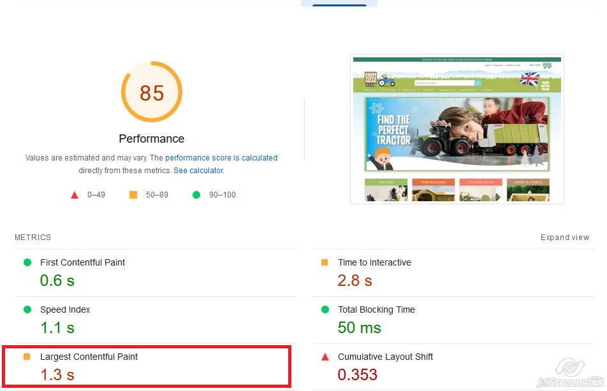Image resolution: width=607 pixels, height=391 pixels.
Task: Click the Total Blocking Time value 50 ms
Action: [360, 328]
